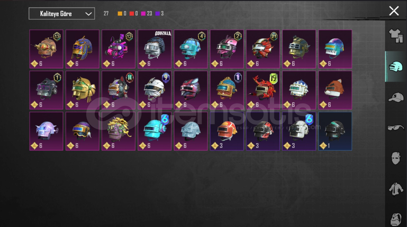This screenshot has height=227, width=407.
Task: Select the helmet category icon in sidebar
Action: (x=396, y=67)
